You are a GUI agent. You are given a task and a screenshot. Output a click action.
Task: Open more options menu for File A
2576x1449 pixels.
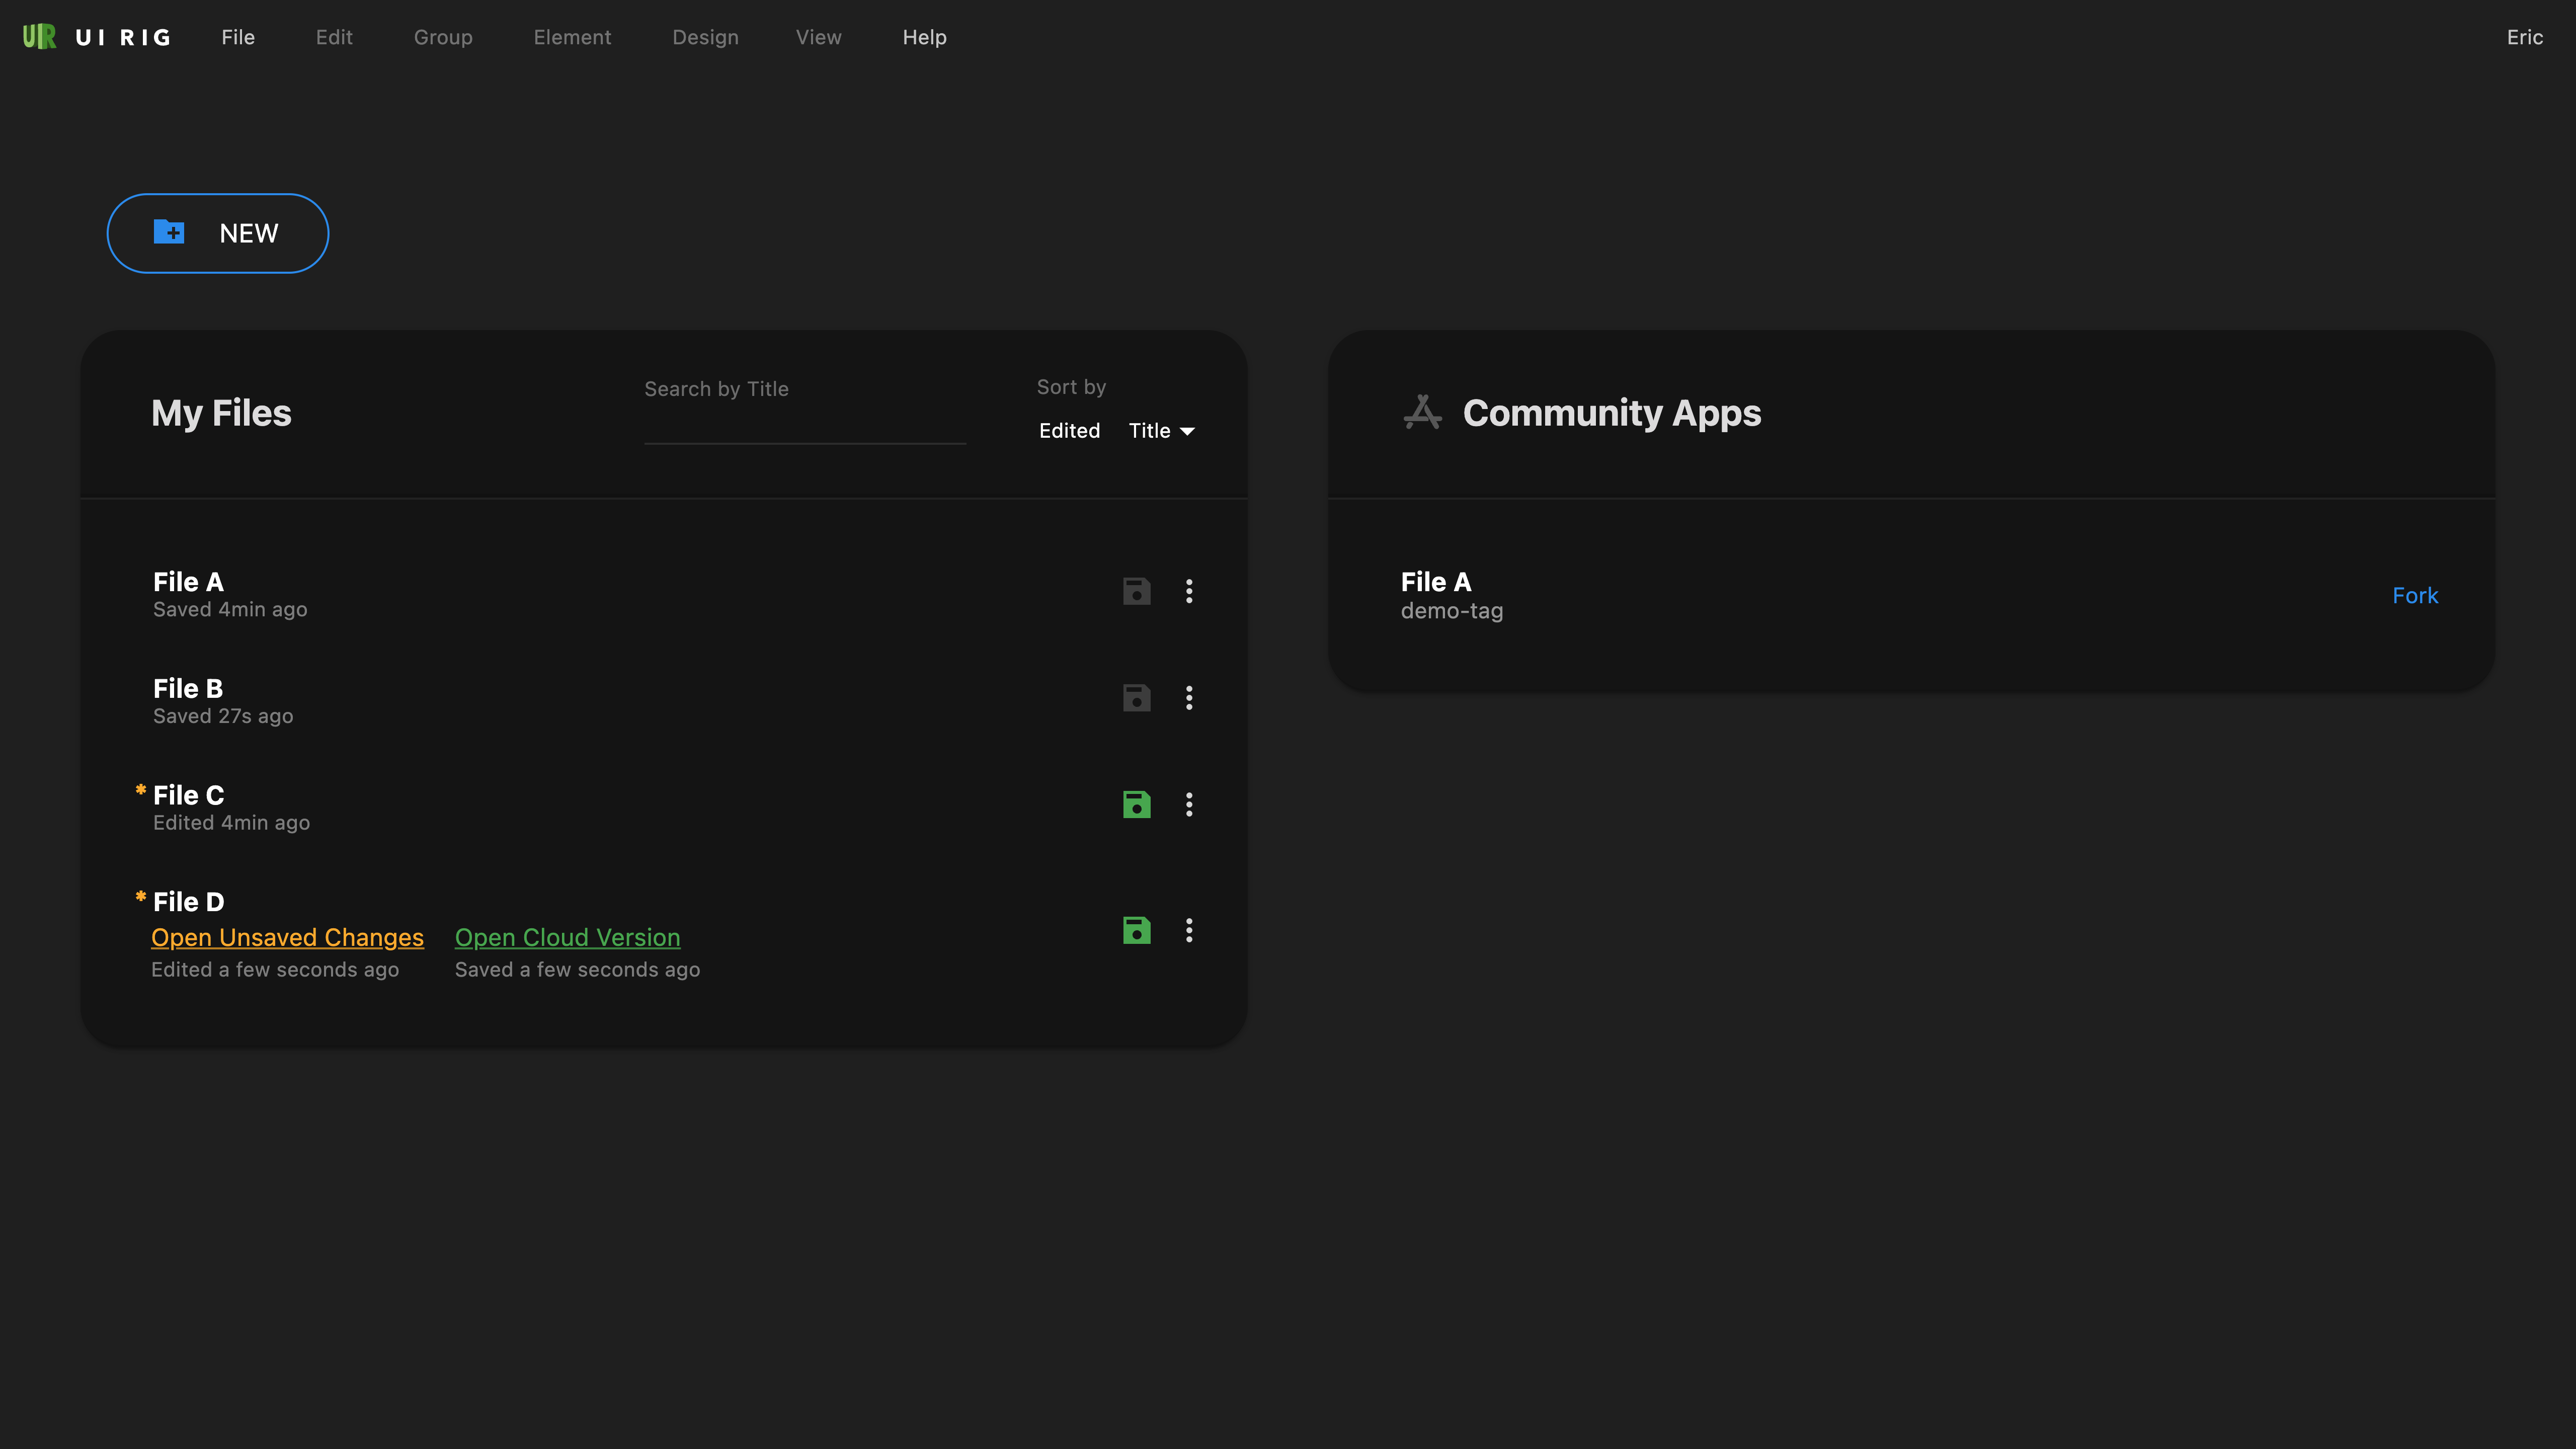[1189, 591]
